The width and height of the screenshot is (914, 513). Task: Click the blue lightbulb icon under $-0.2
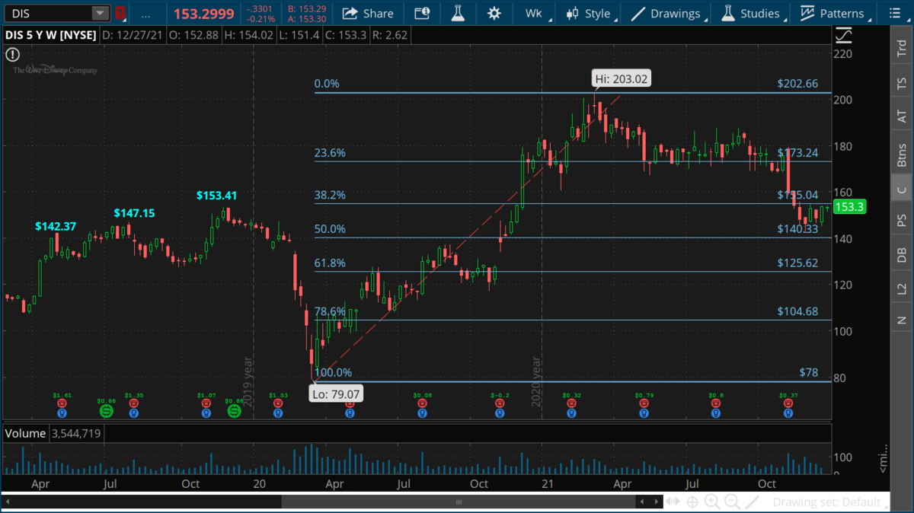pyautogui.click(x=500, y=413)
